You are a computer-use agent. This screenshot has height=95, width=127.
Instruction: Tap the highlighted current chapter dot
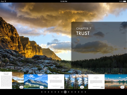65,92
